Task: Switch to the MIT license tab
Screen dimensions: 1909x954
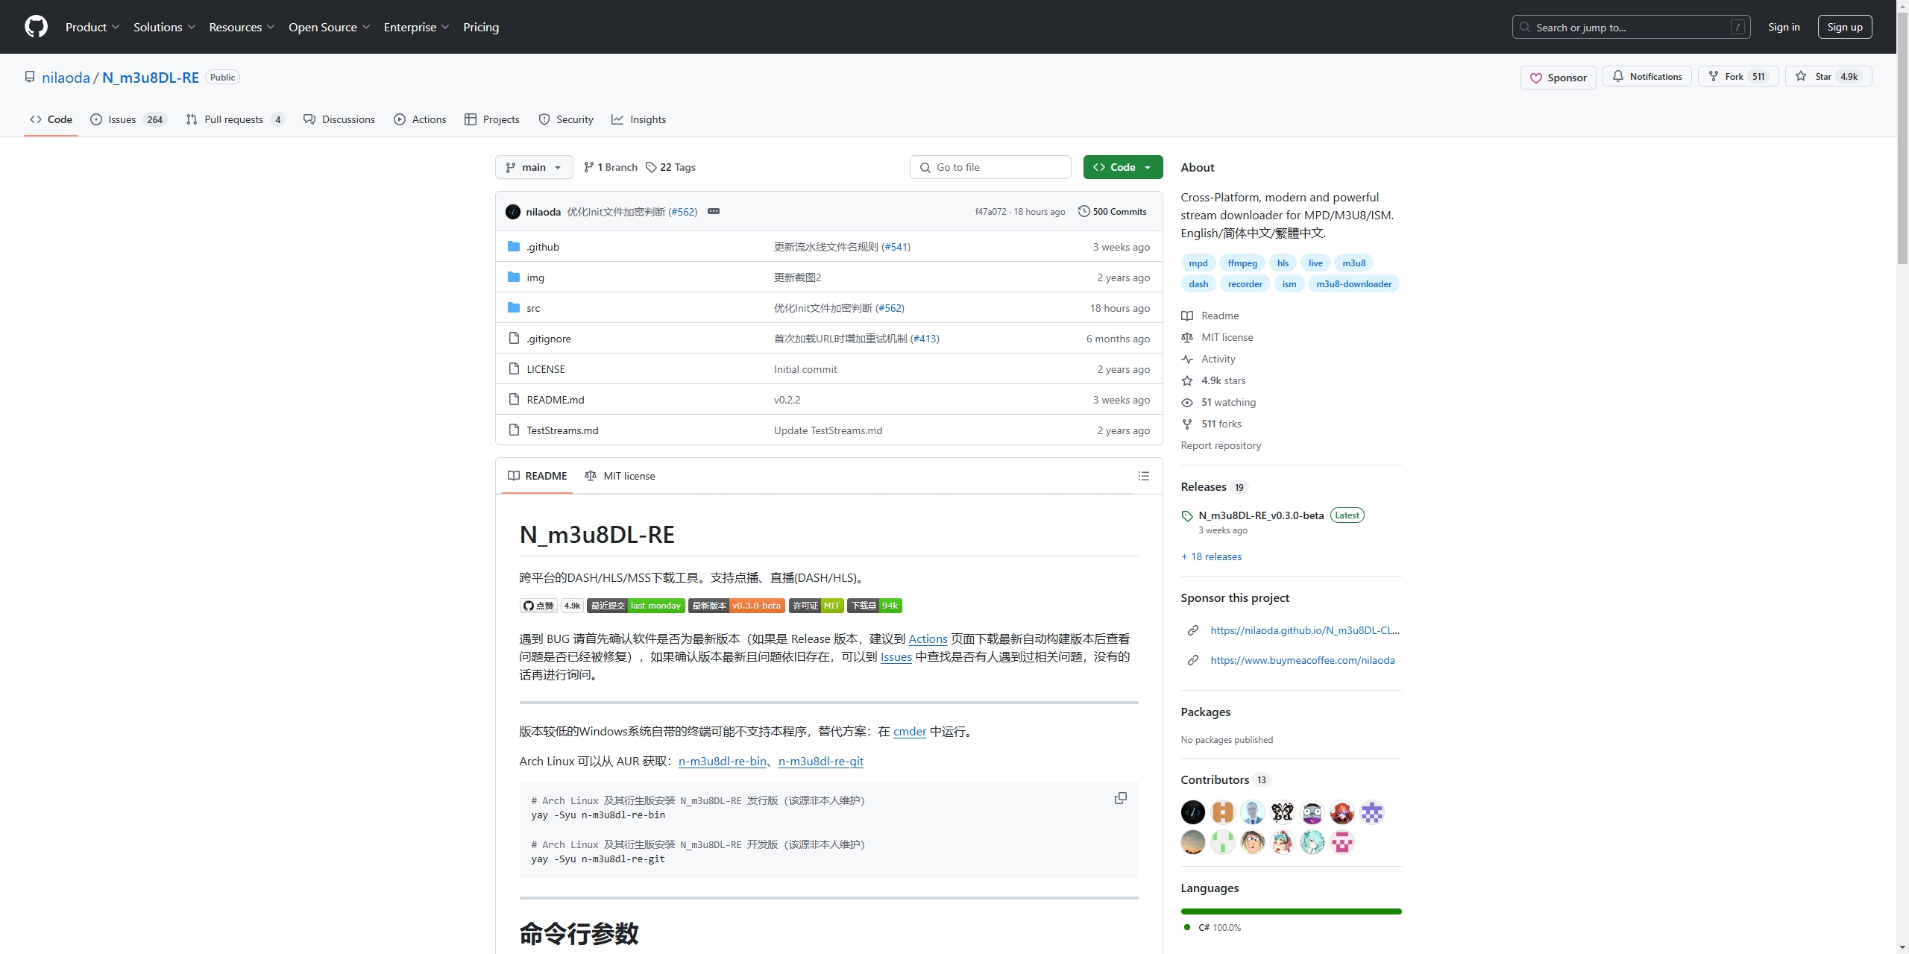Action: (627, 475)
